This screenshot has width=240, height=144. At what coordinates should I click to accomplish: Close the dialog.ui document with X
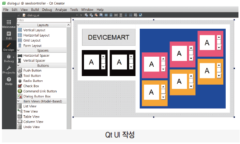pos(81,15)
